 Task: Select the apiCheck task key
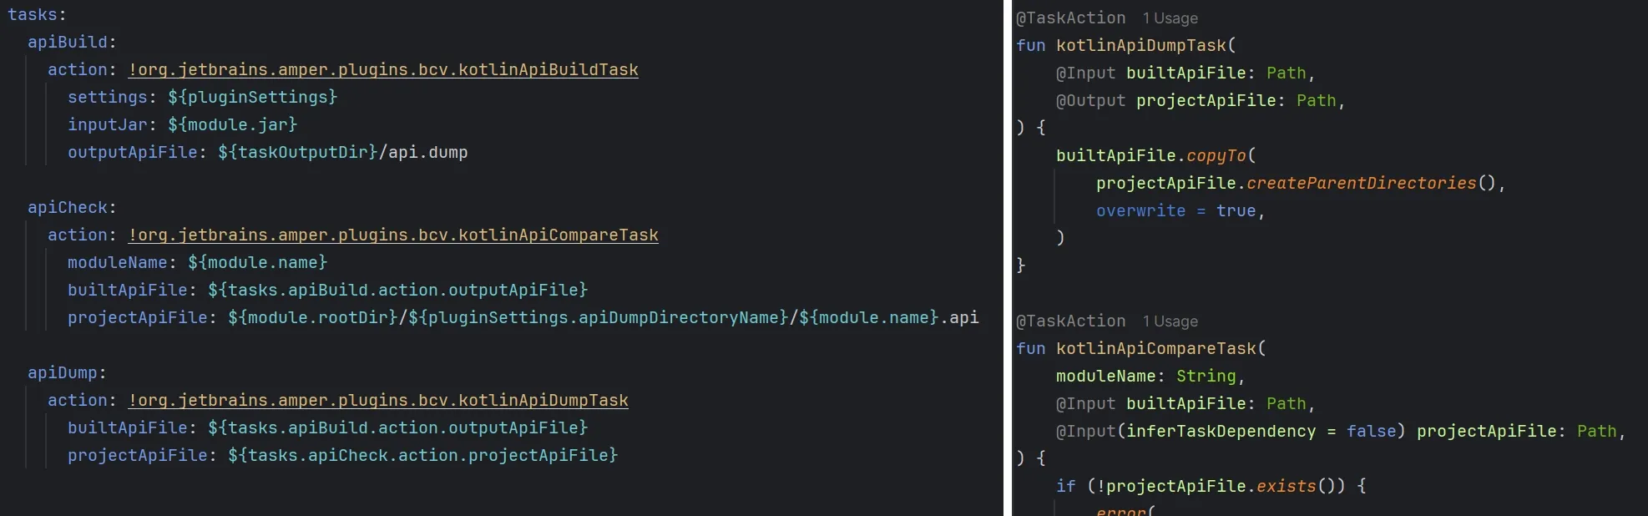68,208
